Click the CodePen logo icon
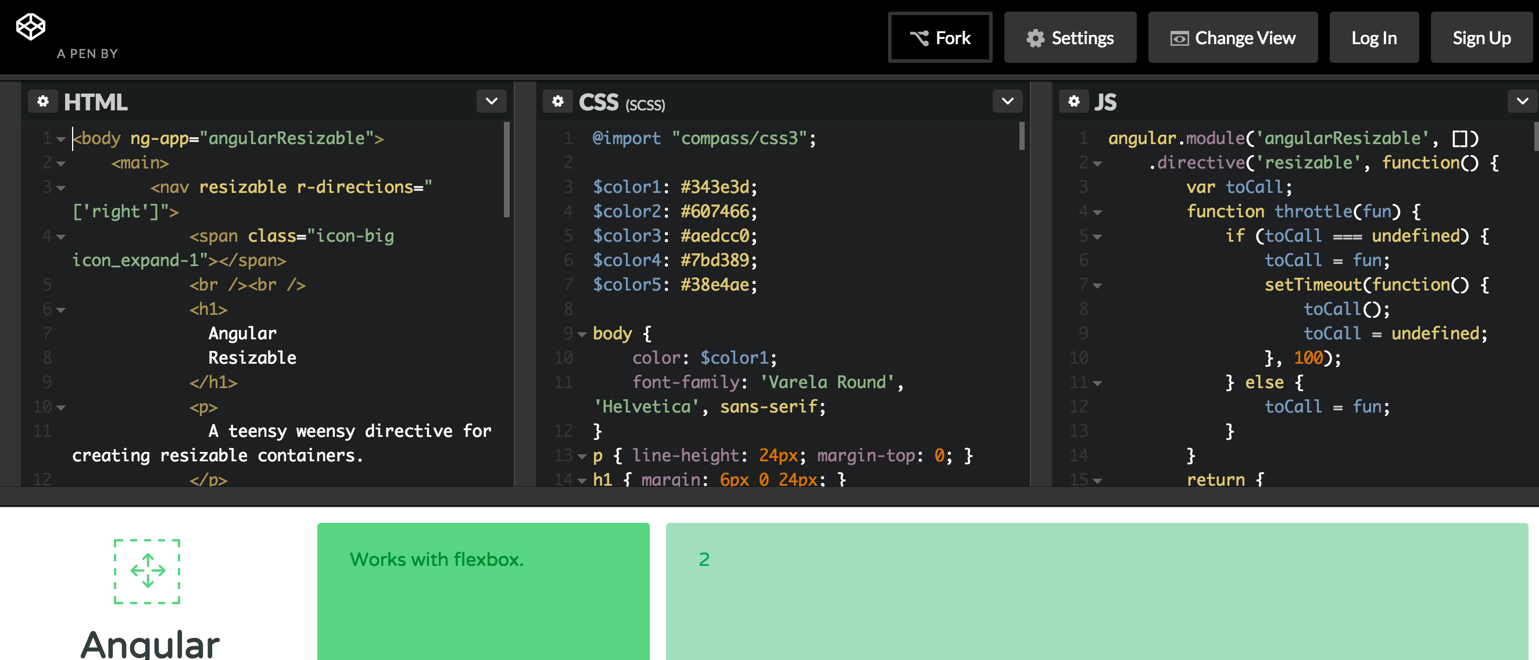This screenshot has height=660, width=1539. (x=30, y=27)
